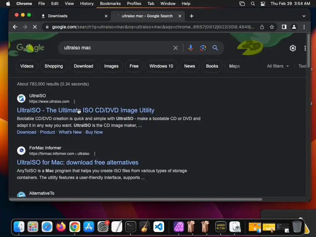Filter results by News
Image resolution: width=316 pixels, height=237 pixels.
189,66
